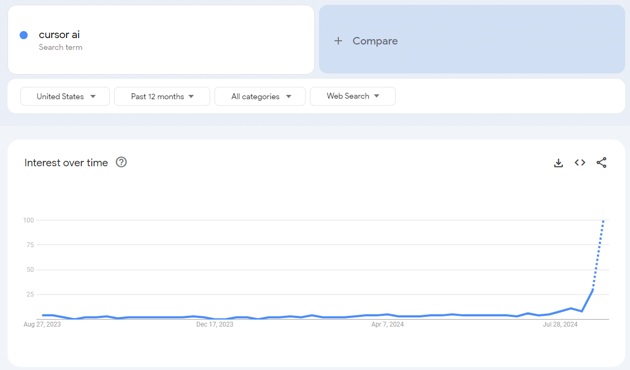
Task: Open the United States region dropdown
Action: [x=65, y=97]
